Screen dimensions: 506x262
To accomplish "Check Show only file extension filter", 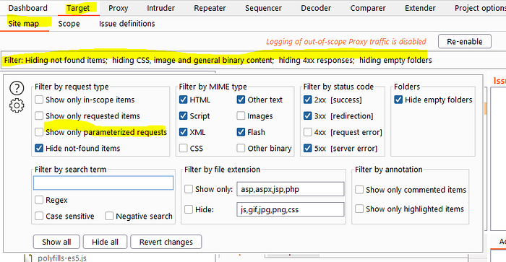I will point(189,189).
